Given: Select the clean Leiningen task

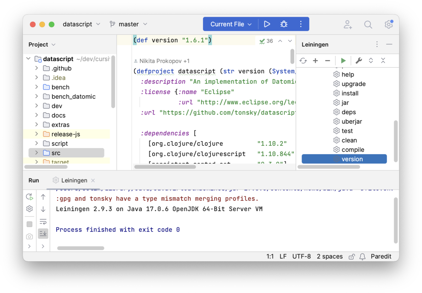Looking at the screenshot, I should click(x=349, y=140).
